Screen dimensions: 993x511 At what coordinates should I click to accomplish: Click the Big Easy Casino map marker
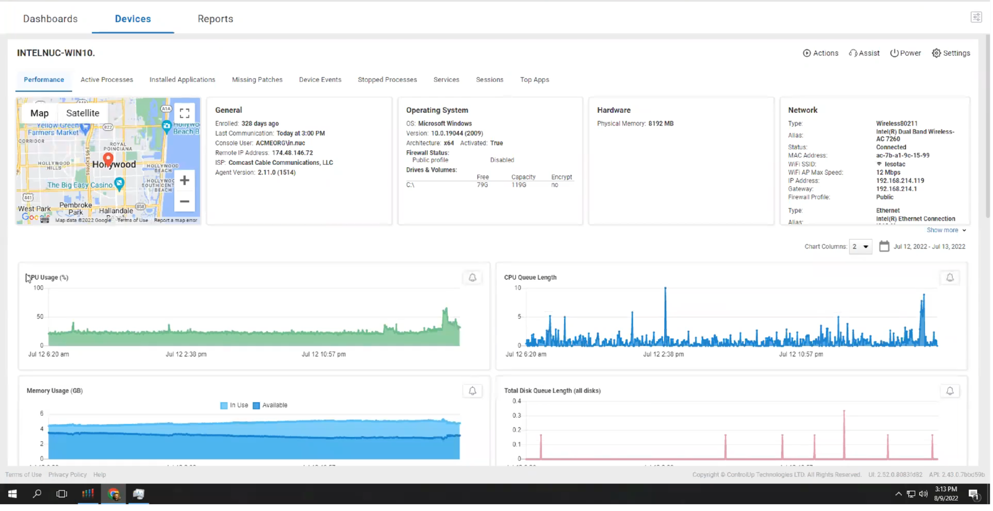tap(119, 184)
